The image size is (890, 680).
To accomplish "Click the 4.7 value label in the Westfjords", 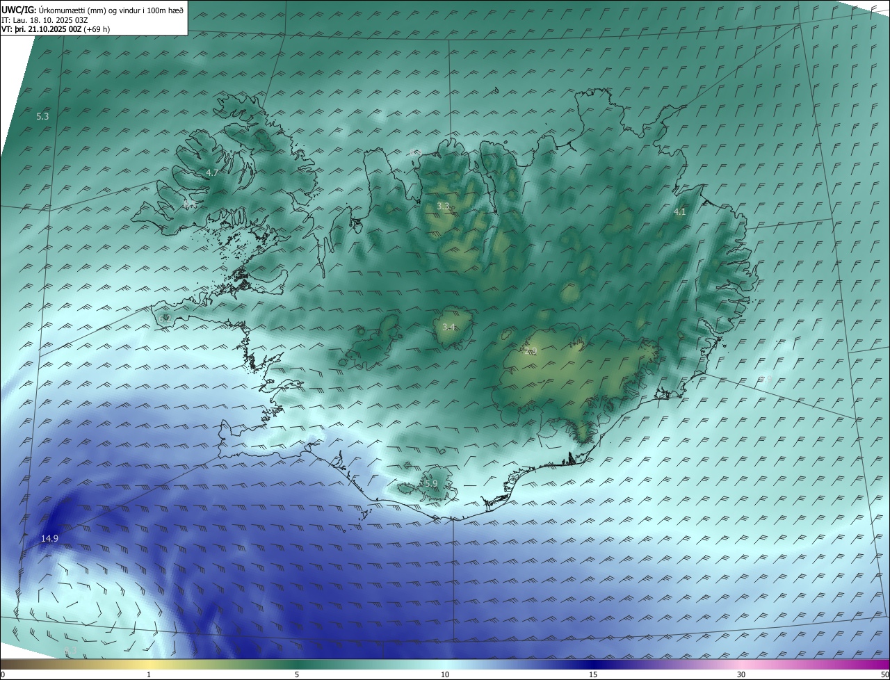I will click(212, 172).
